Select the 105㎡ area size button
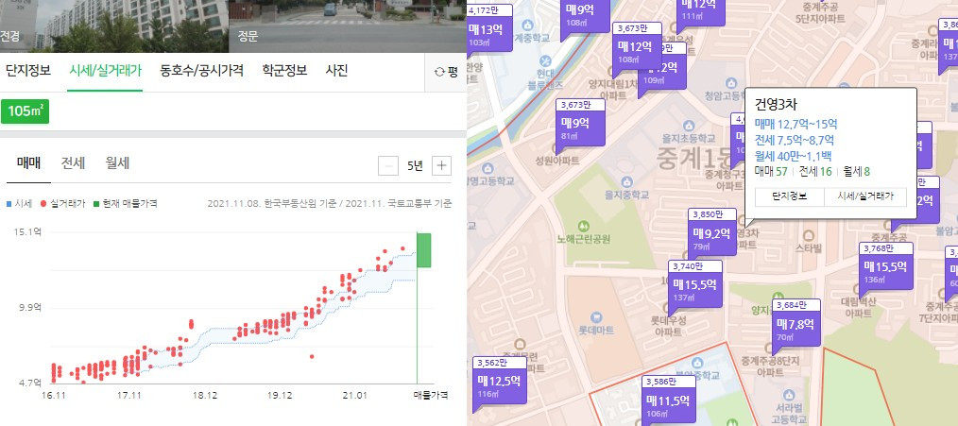 point(26,111)
